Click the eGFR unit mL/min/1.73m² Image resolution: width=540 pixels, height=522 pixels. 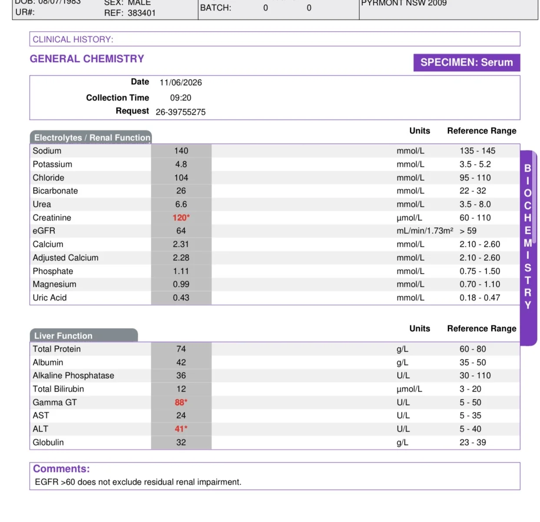coord(425,231)
